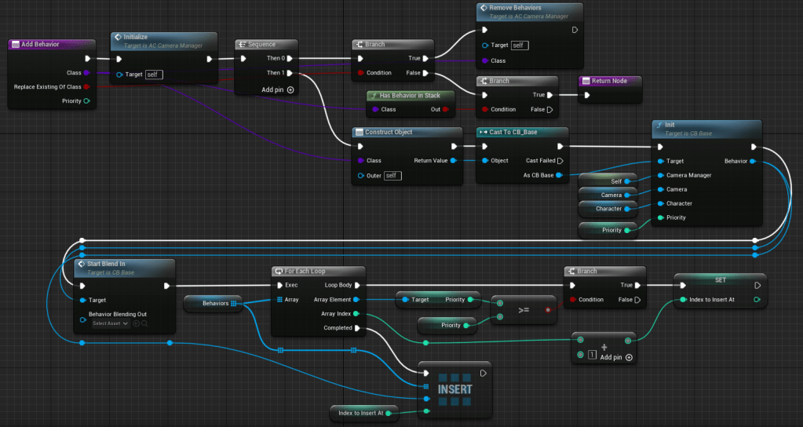Screen dimensions: 803x427
Task: Click the Replace Existing Of Class boolean pin
Action: (x=86, y=87)
